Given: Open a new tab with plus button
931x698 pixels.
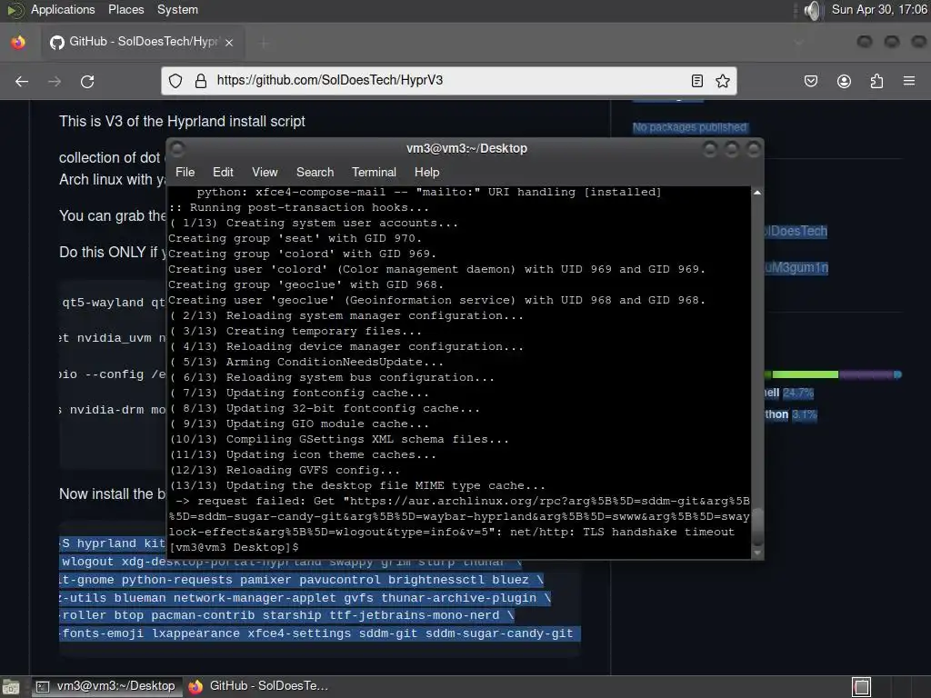Looking at the screenshot, I should [264, 42].
